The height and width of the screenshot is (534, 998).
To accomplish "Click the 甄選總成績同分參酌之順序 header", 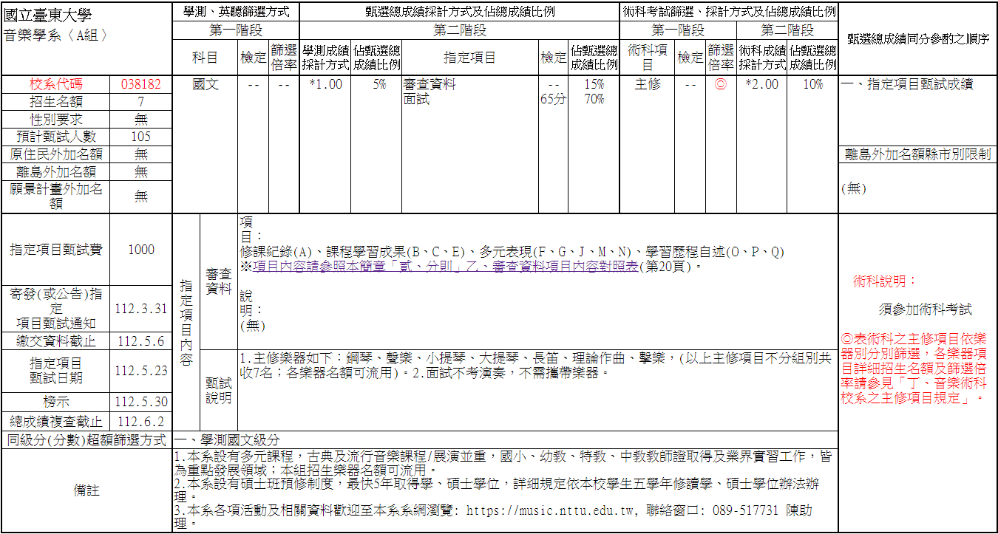I will click(x=918, y=39).
